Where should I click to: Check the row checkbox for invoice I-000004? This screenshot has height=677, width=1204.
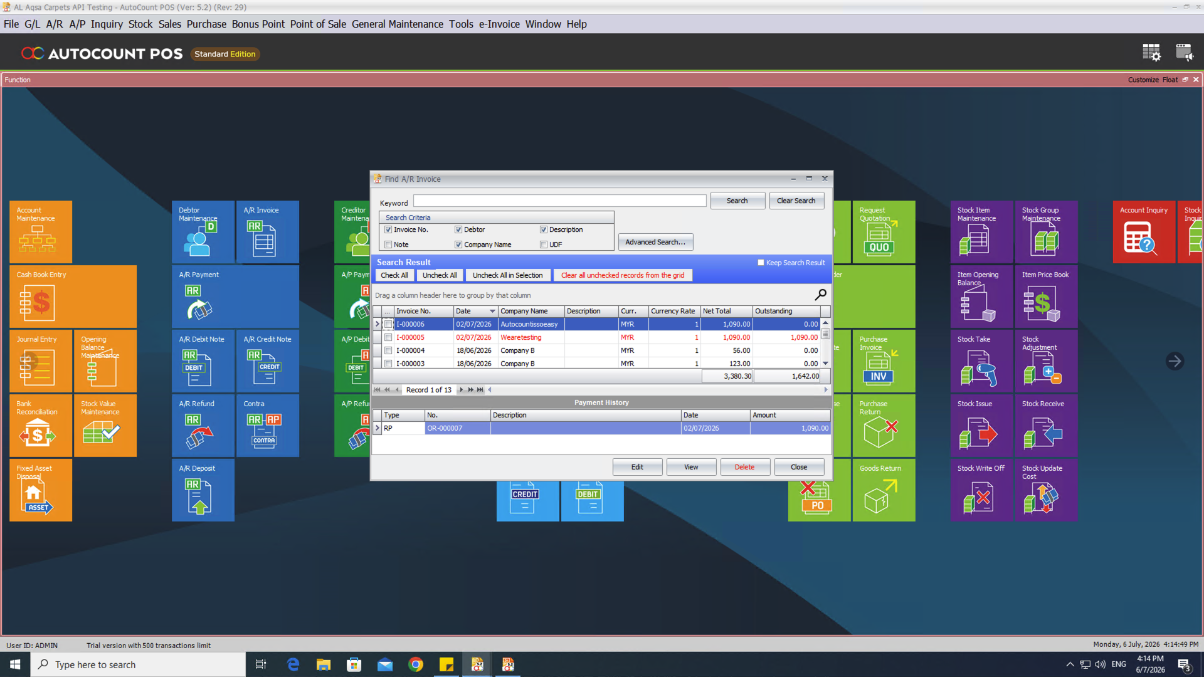coord(388,350)
